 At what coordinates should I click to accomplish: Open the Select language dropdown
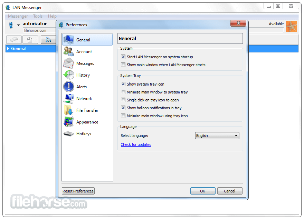217,136
